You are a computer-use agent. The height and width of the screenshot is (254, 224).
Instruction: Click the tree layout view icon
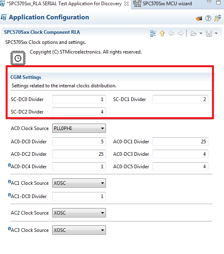(153, 33)
